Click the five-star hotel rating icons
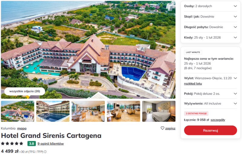242x154 pixels. pos(12,143)
